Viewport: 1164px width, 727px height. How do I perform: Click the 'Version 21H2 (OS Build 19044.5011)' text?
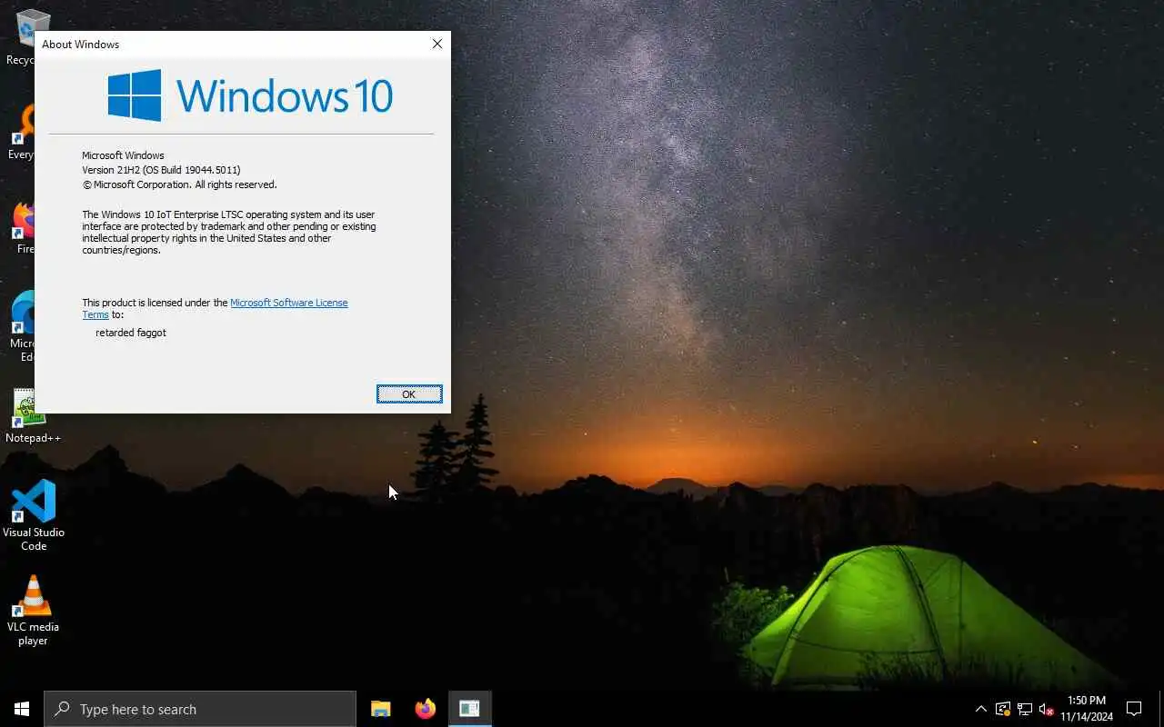(x=161, y=170)
